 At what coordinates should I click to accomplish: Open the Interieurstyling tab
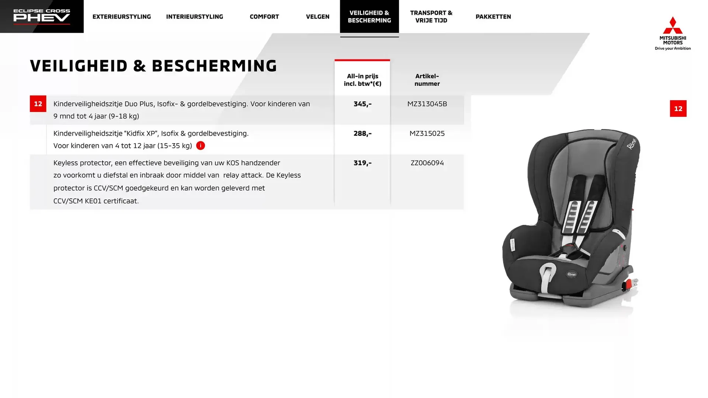(x=195, y=17)
